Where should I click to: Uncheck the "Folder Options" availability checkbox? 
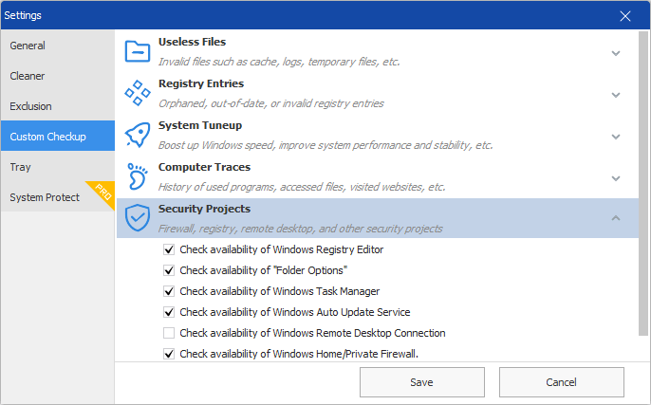169,270
